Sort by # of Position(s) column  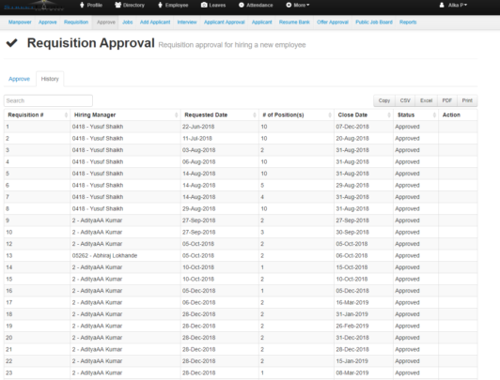[296, 114]
